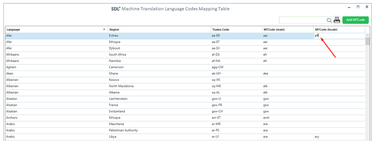Click the printer icon
This screenshot has width=379, height=141.
click(337, 20)
